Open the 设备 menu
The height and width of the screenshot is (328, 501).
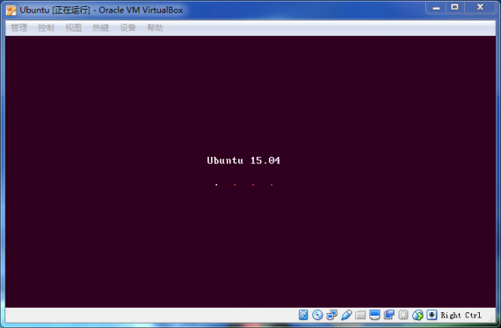click(127, 28)
